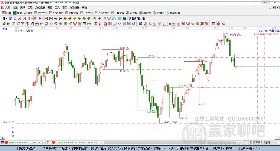Open the 江恩轮 Gann wheel

tap(132, 13)
